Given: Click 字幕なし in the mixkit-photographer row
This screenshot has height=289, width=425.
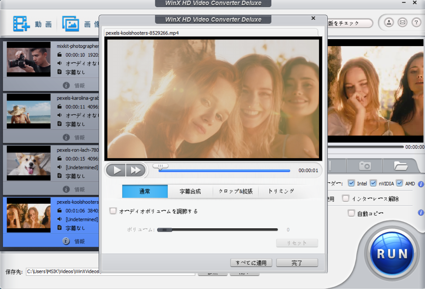Looking at the screenshot, I should tap(75, 72).
